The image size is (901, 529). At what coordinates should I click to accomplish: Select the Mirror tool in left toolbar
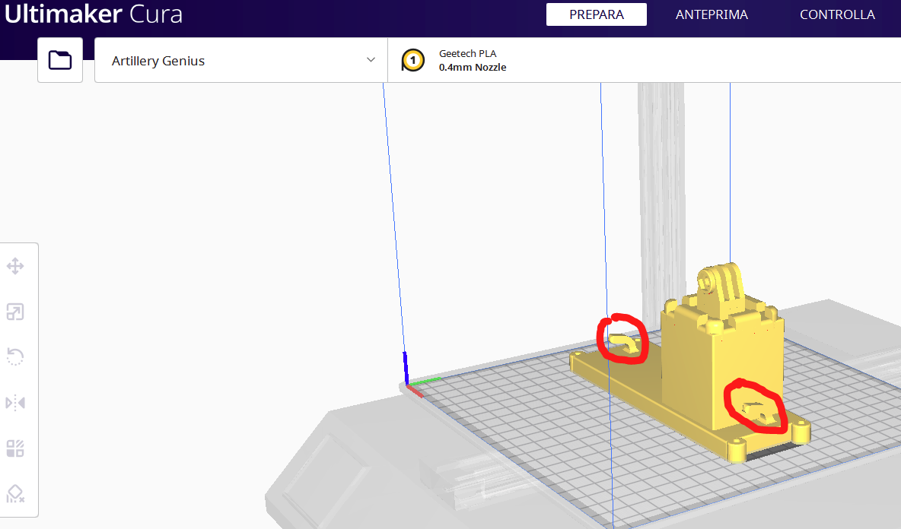coord(15,403)
